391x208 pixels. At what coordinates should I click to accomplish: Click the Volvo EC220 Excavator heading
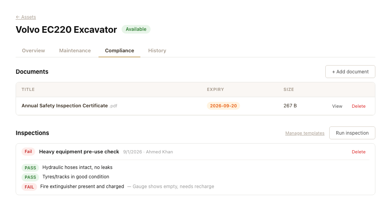[x=66, y=30]
